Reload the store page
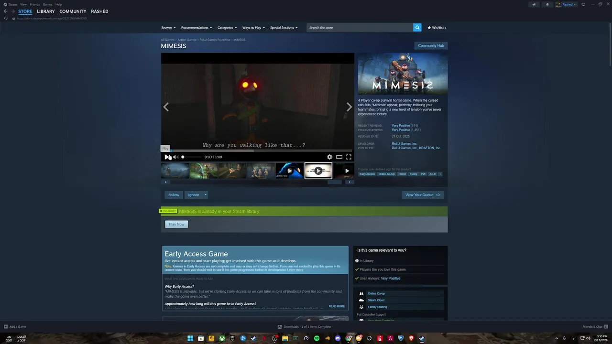This screenshot has height=344, width=612. tap(6, 18)
